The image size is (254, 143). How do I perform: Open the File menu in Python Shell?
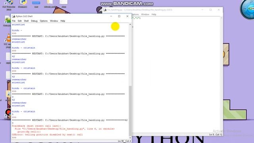click(14, 21)
